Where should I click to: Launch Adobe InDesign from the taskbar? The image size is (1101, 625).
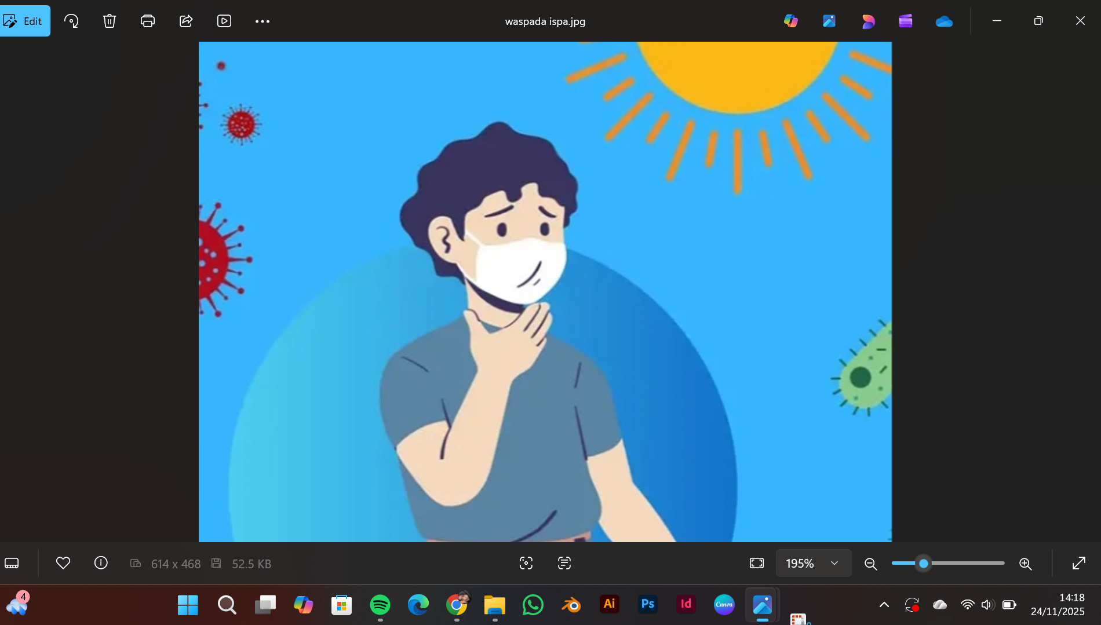[686, 604]
